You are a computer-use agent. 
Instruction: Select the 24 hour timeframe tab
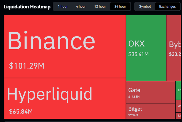(120, 6)
